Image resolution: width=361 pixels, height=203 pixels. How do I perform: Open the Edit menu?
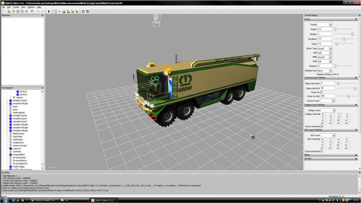point(9,7)
